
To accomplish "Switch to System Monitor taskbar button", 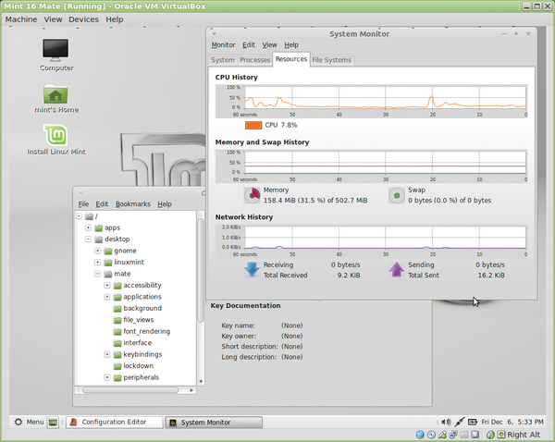I will point(214,423).
